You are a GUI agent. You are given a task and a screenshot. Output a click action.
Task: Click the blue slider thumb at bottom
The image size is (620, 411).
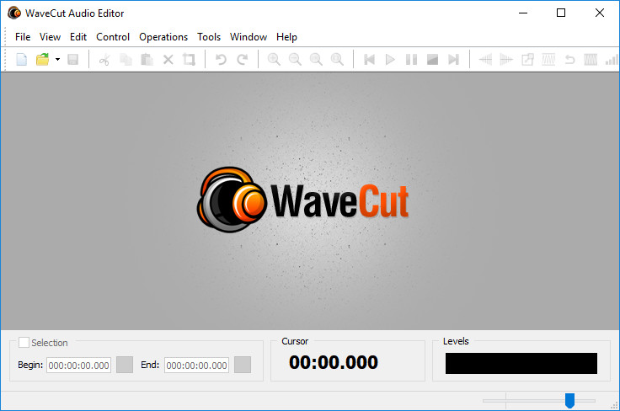569,400
